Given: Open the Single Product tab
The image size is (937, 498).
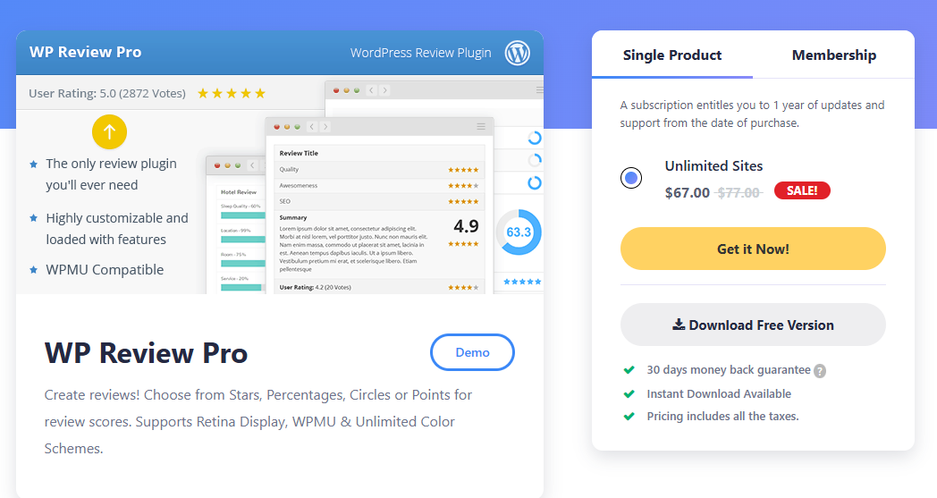Looking at the screenshot, I should click(672, 55).
